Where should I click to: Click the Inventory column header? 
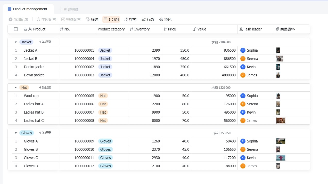(x=145, y=29)
